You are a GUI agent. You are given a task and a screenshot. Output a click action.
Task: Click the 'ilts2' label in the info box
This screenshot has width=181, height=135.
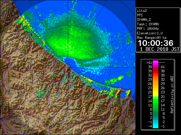[142, 11]
